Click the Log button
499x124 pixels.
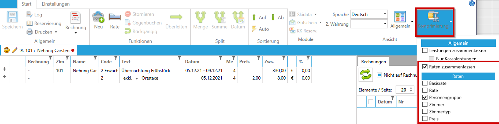[35, 15]
